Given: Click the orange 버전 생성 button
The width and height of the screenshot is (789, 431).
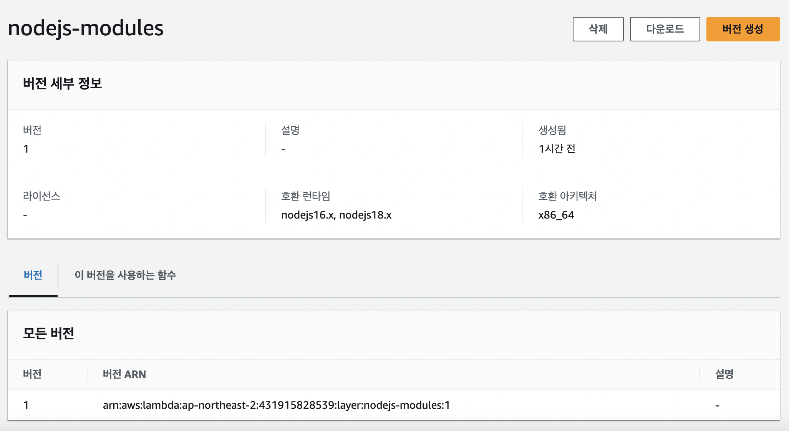Looking at the screenshot, I should [743, 29].
